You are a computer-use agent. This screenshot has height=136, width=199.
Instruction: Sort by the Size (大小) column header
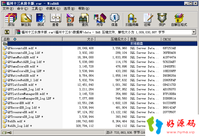79,39
